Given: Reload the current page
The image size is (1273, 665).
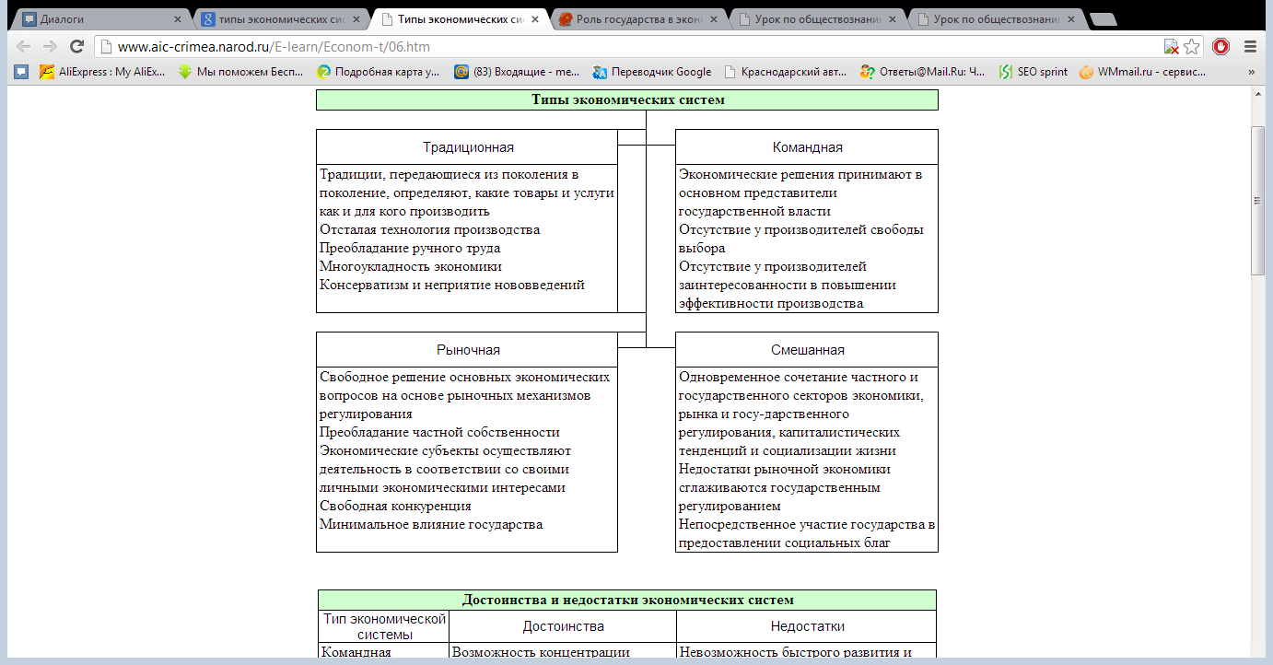Looking at the screenshot, I should (76, 47).
